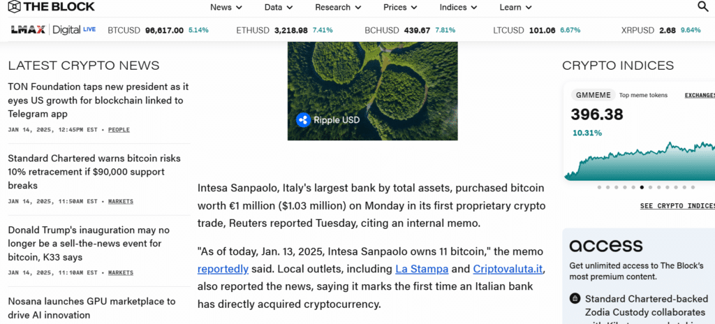The width and height of the screenshot is (715, 324).
Task: Expand the Data dropdown menu
Action: click(279, 7)
